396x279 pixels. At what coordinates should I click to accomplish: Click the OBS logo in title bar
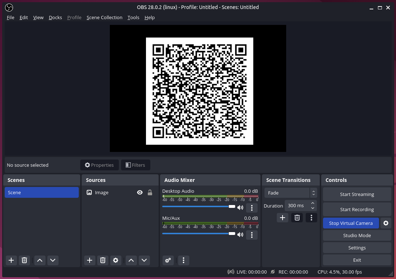(9, 8)
